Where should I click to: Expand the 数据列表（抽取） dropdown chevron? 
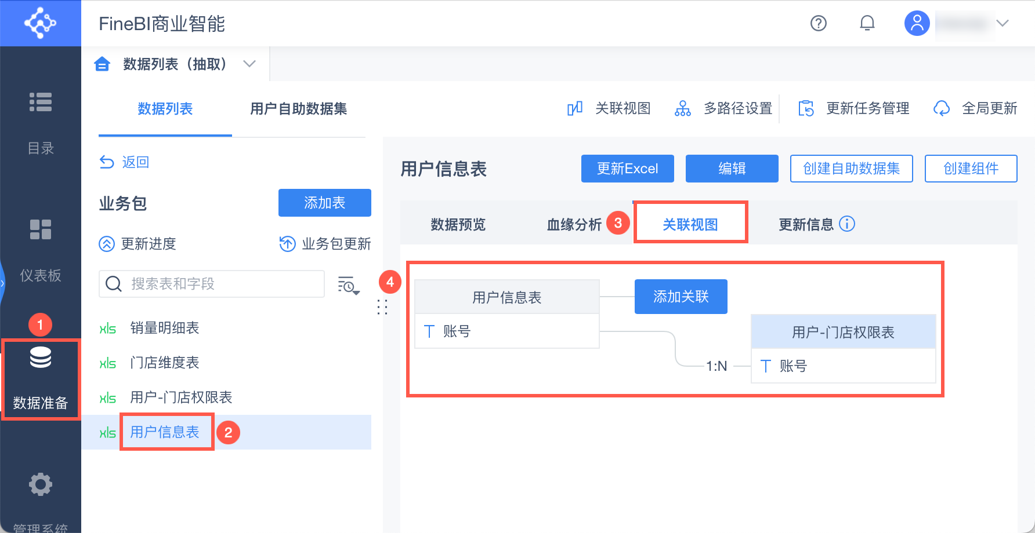pos(249,64)
